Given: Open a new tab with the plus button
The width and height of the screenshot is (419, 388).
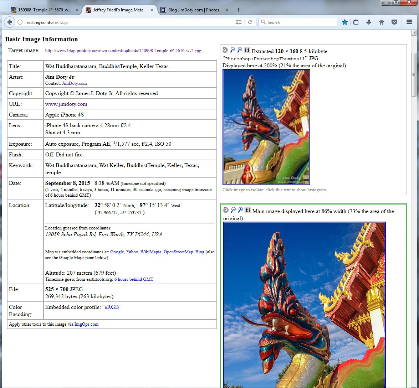Looking at the screenshot, I should point(238,10).
